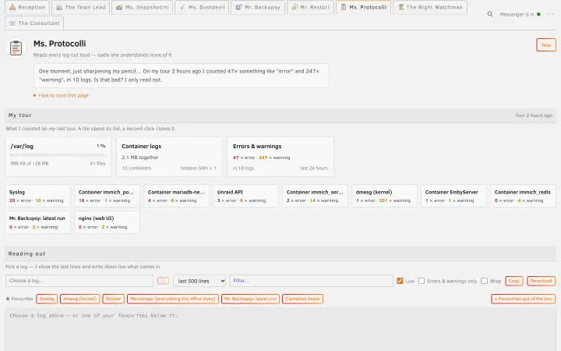Click the Ms. Snapshotini camera icon

[119, 7]
